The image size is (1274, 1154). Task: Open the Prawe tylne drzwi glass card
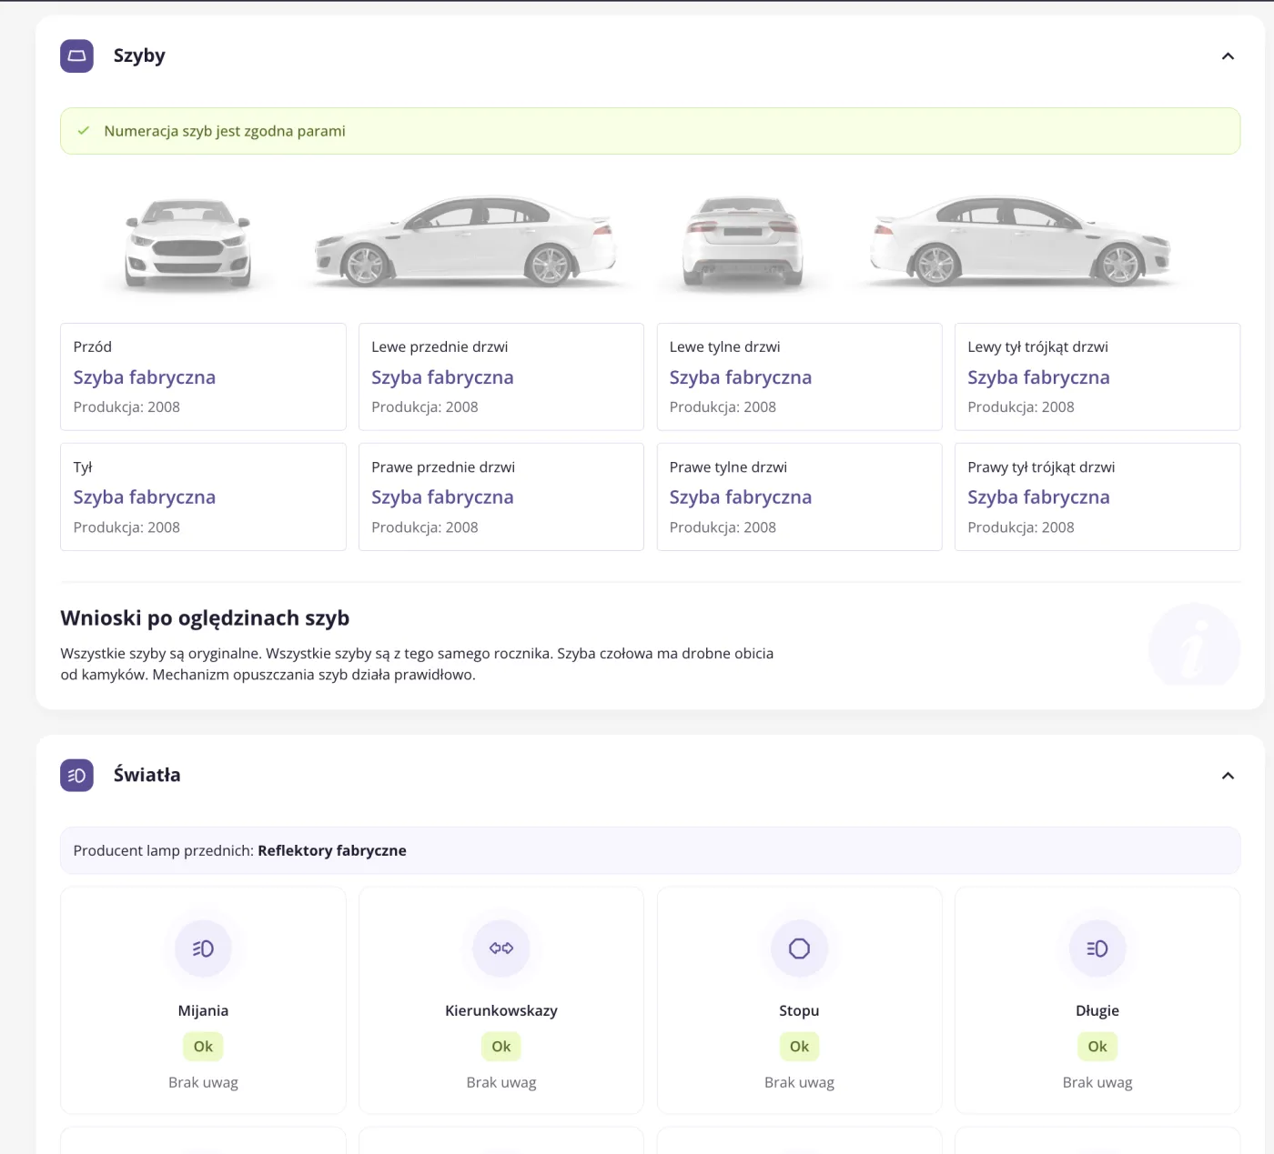pyautogui.click(x=799, y=497)
